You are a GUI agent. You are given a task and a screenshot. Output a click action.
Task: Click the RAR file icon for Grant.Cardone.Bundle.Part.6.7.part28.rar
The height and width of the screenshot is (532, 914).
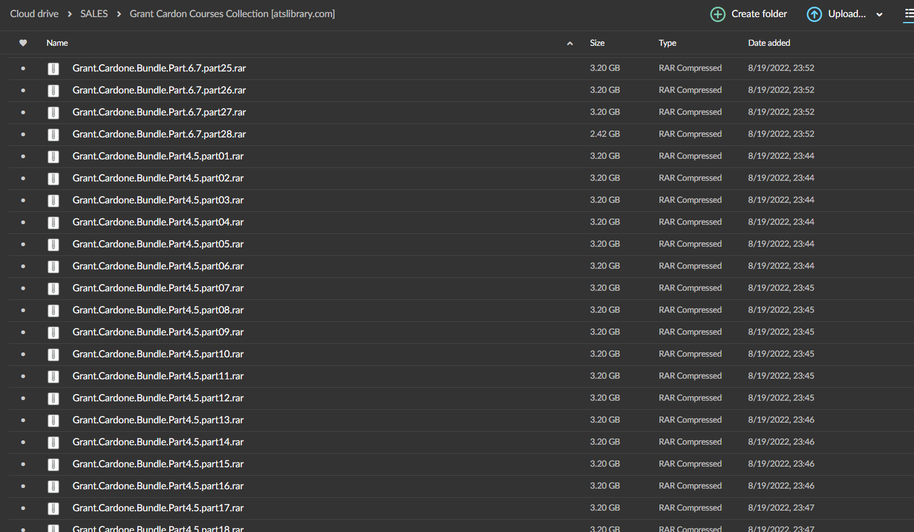tap(54, 134)
